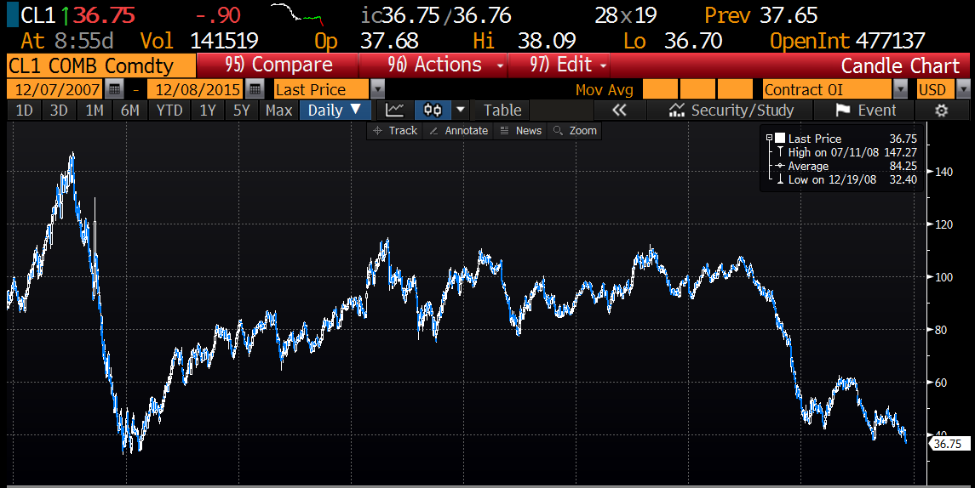Image resolution: width=975 pixels, height=488 pixels.
Task: Open the end date calendar picker
Action: pyautogui.click(x=255, y=89)
